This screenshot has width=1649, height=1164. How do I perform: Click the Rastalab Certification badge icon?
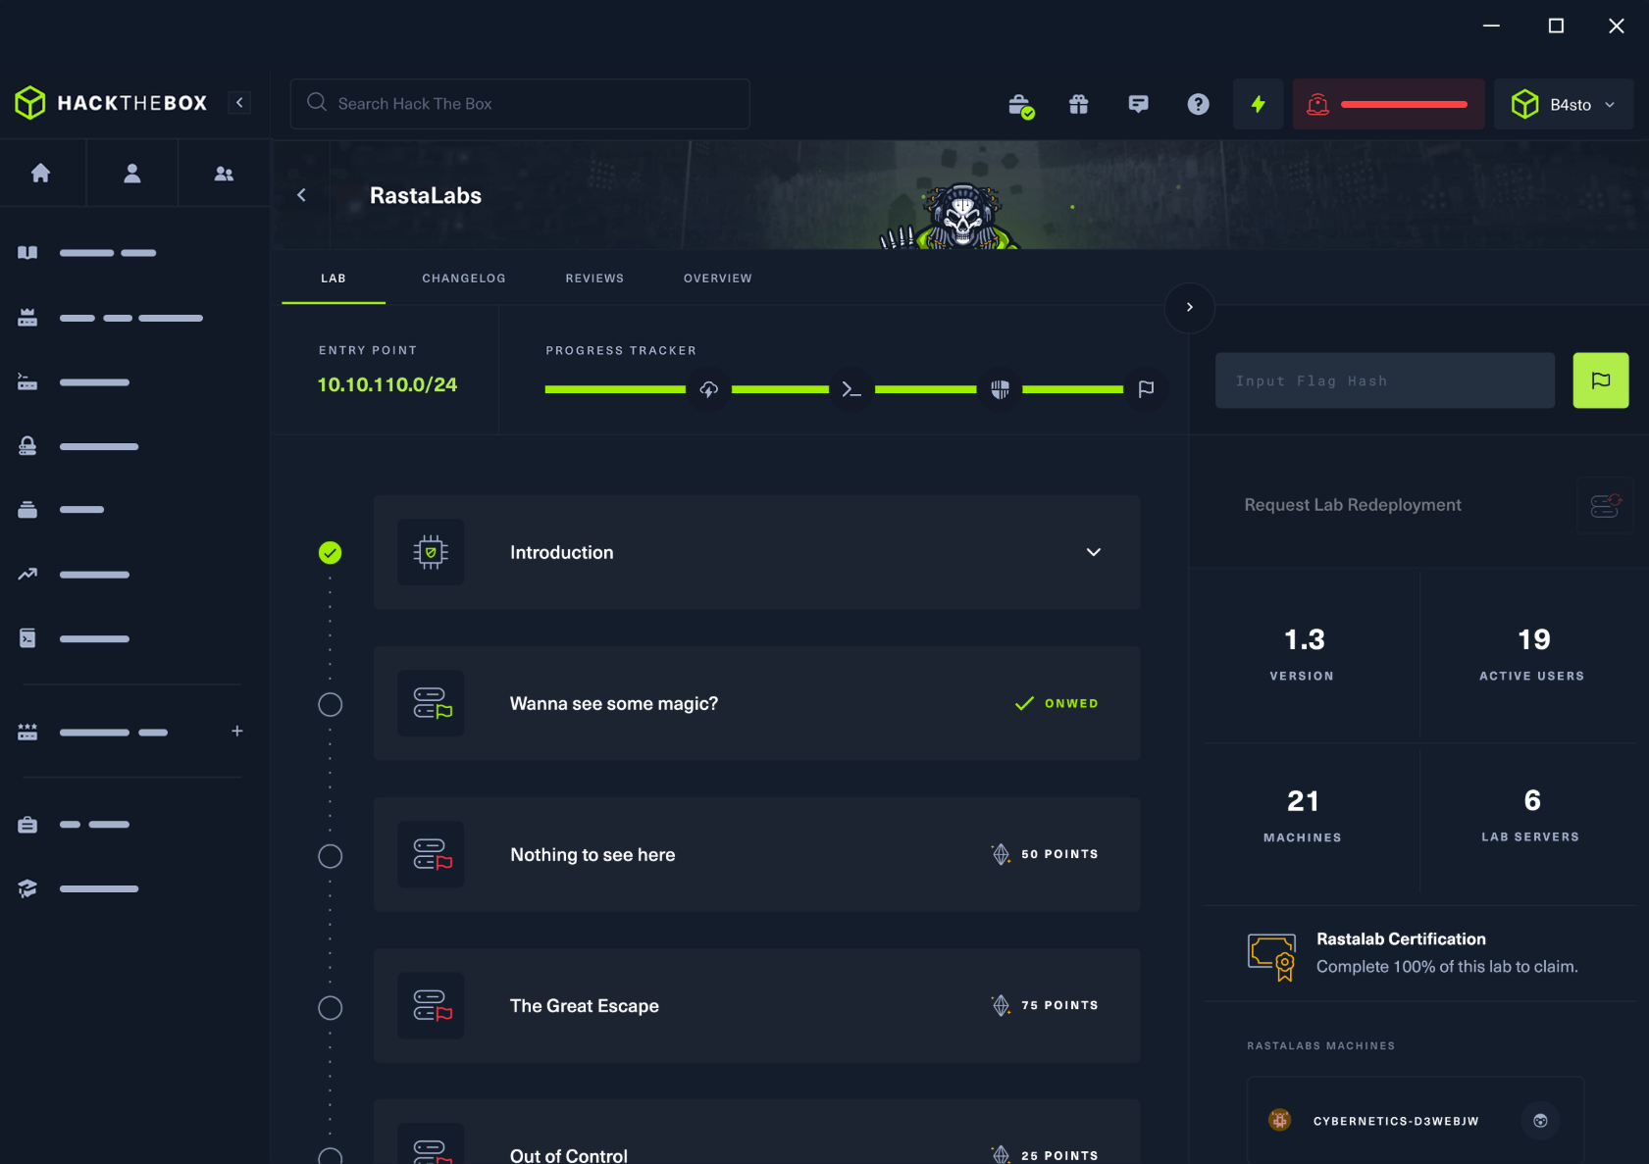pyautogui.click(x=1271, y=956)
